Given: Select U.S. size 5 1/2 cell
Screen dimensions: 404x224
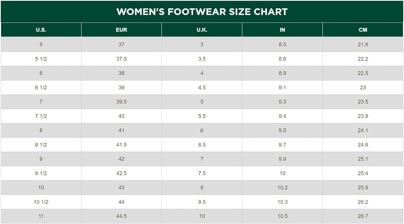Looking at the screenshot, I should [41, 59].
